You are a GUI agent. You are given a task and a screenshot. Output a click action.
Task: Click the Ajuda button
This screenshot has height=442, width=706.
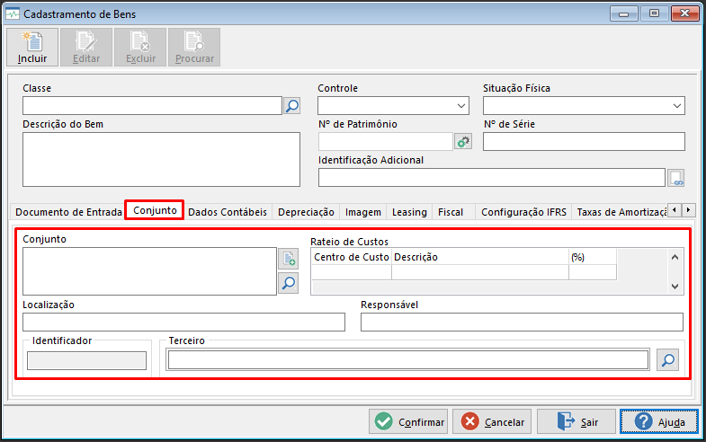click(x=659, y=421)
